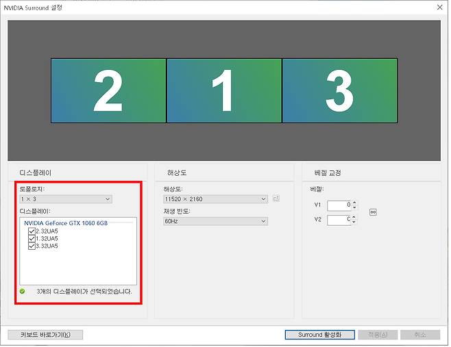Select display 3 in the layout preview
The width and height of the screenshot is (451, 347).
(x=339, y=90)
